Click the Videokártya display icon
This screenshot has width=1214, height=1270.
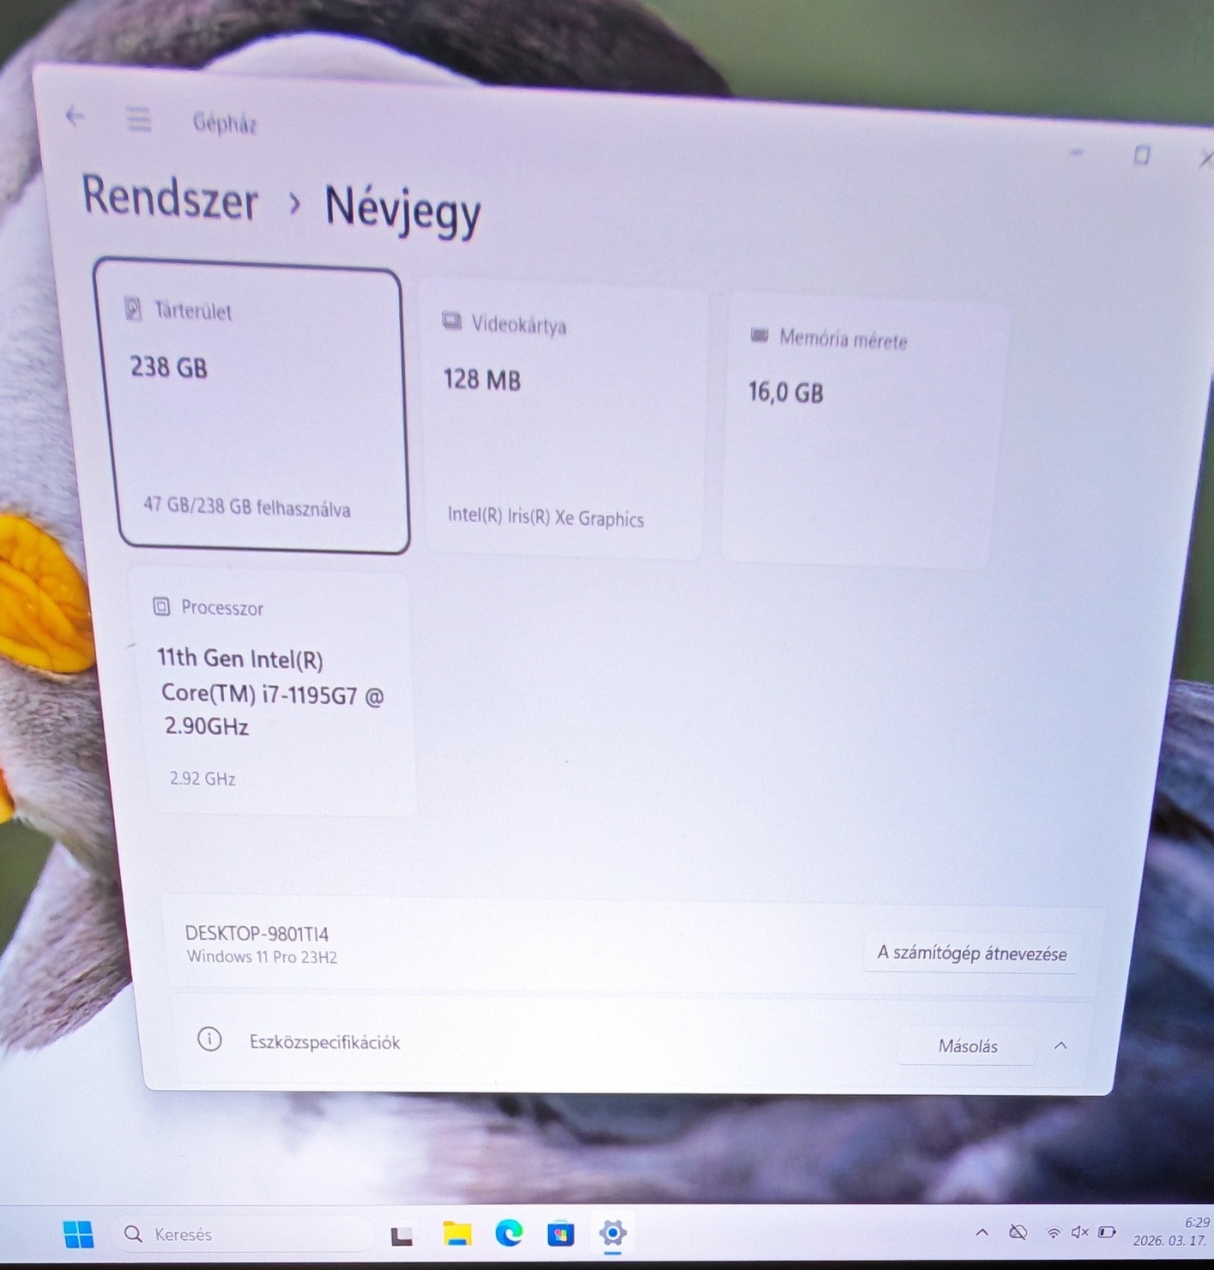(x=451, y=321)
